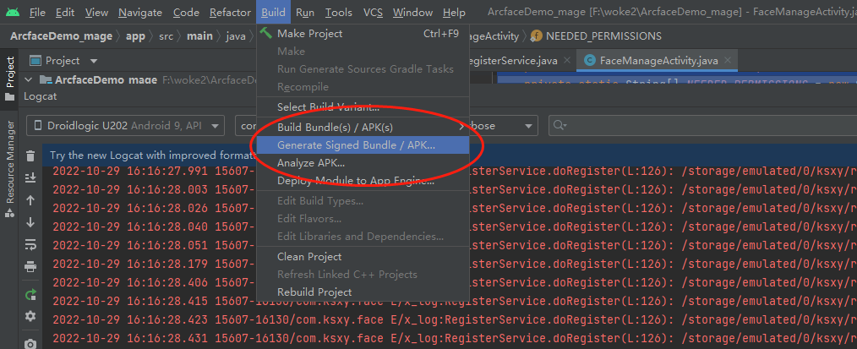Open the log level dropdown arrow
This screenshot has height=349, width=857.
528,126
